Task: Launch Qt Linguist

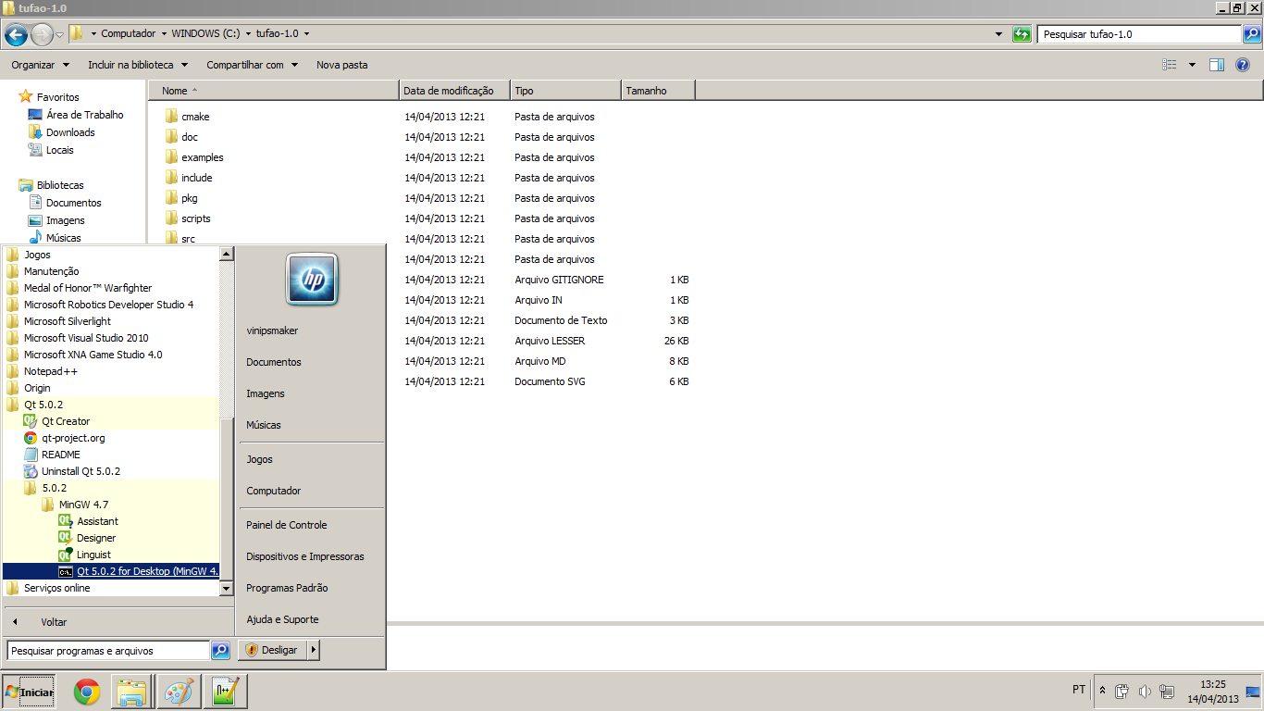Action: 84,555
